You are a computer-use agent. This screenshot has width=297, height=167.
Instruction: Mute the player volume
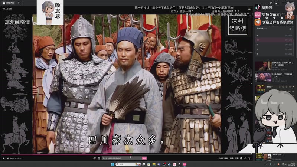[x=245, y=158]
